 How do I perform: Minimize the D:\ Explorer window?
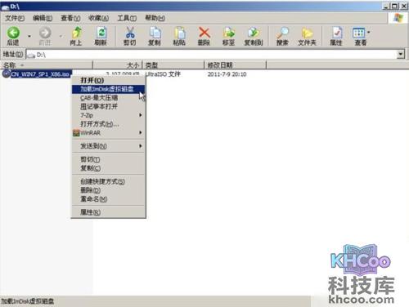coord(385,6)
